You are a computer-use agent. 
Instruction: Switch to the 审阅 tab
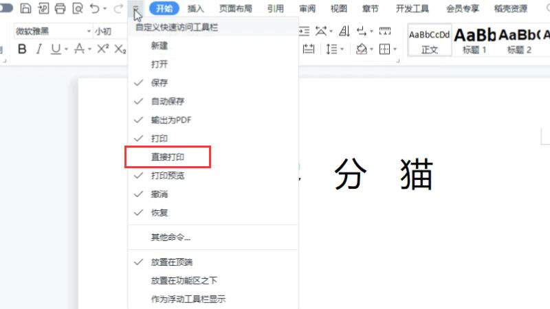307,8
